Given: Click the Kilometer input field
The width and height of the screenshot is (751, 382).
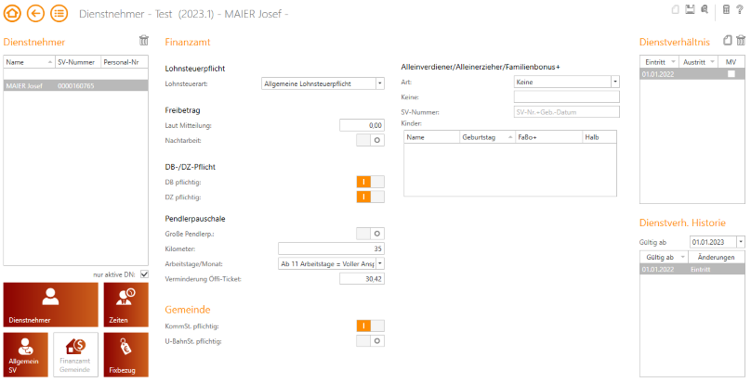Looking at the screenshot, I should [x=331, y=248].
